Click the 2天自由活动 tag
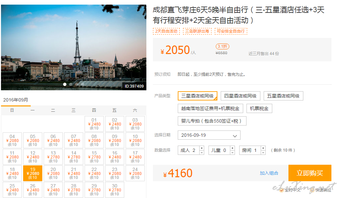This screenshot has width=340, height=198. (166, 31)
